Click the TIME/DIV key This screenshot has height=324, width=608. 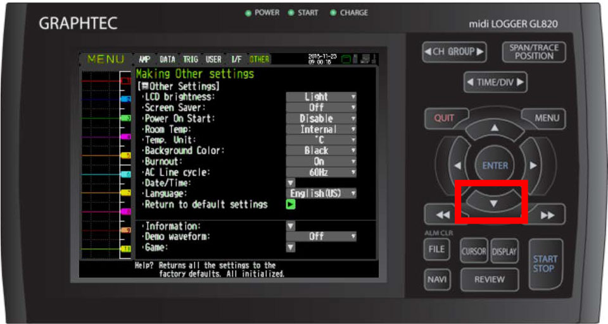pos(495,82)
